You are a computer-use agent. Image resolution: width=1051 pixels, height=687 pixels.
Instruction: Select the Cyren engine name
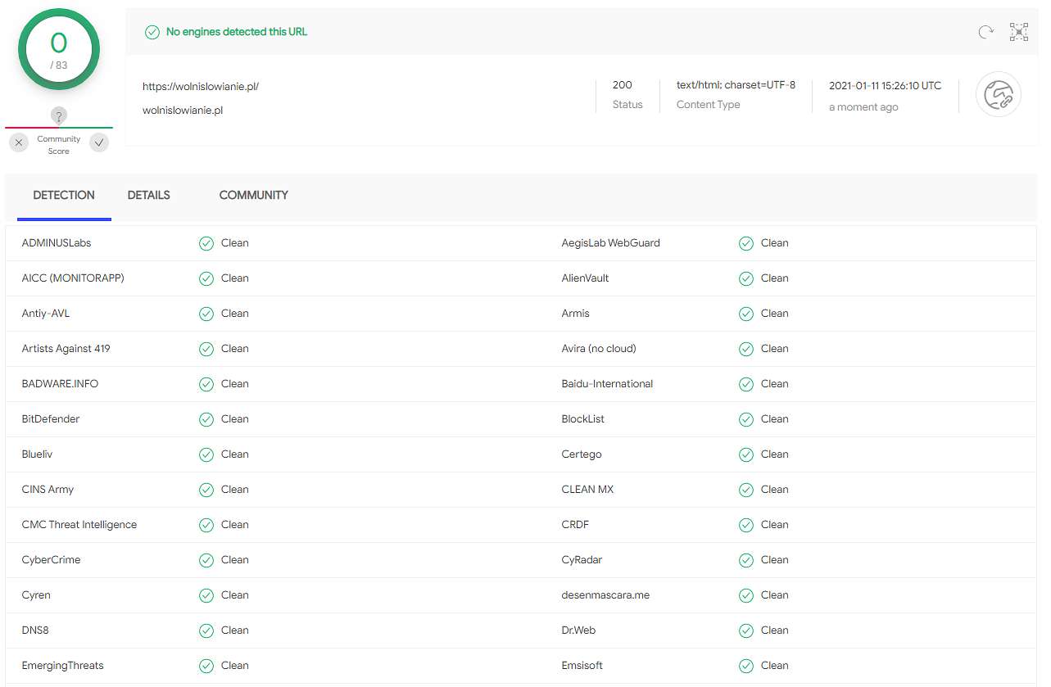pyautogui.click(x=36, y=595)
